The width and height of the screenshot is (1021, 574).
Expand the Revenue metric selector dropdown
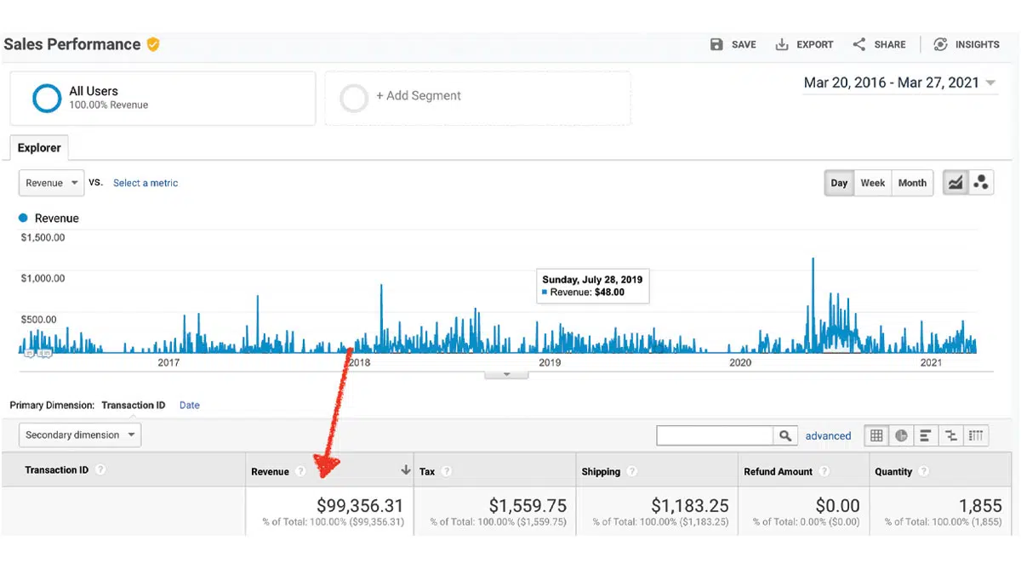[51, 182]
